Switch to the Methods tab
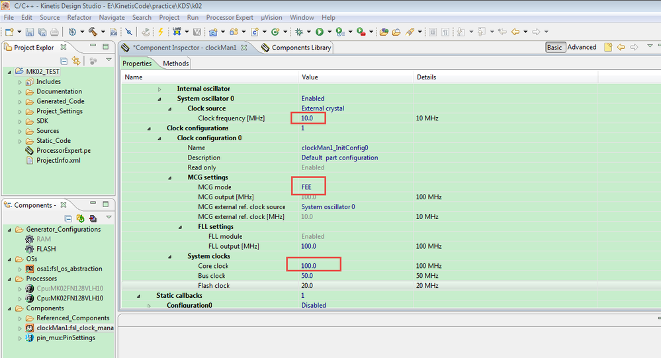Viewport: 661px width, 358px height. coord(176,64)
